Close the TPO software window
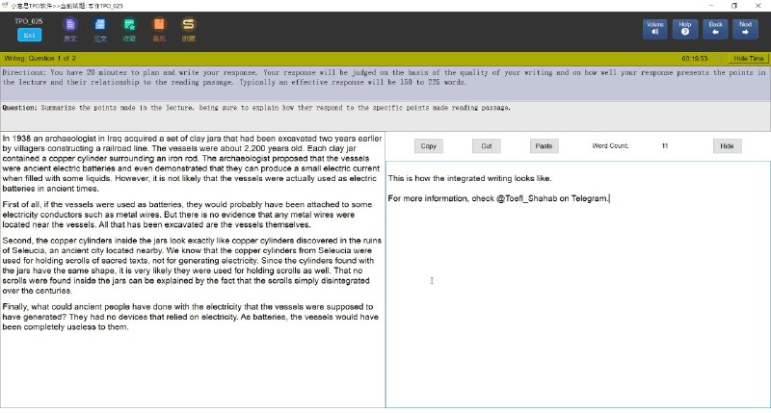 (x=758, y=6)
